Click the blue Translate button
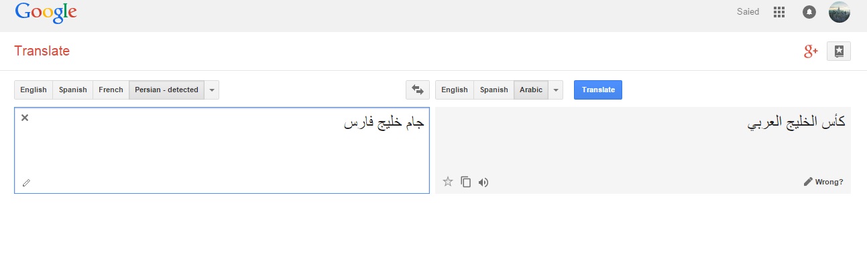The image size is (867, 260). point(598,90)
